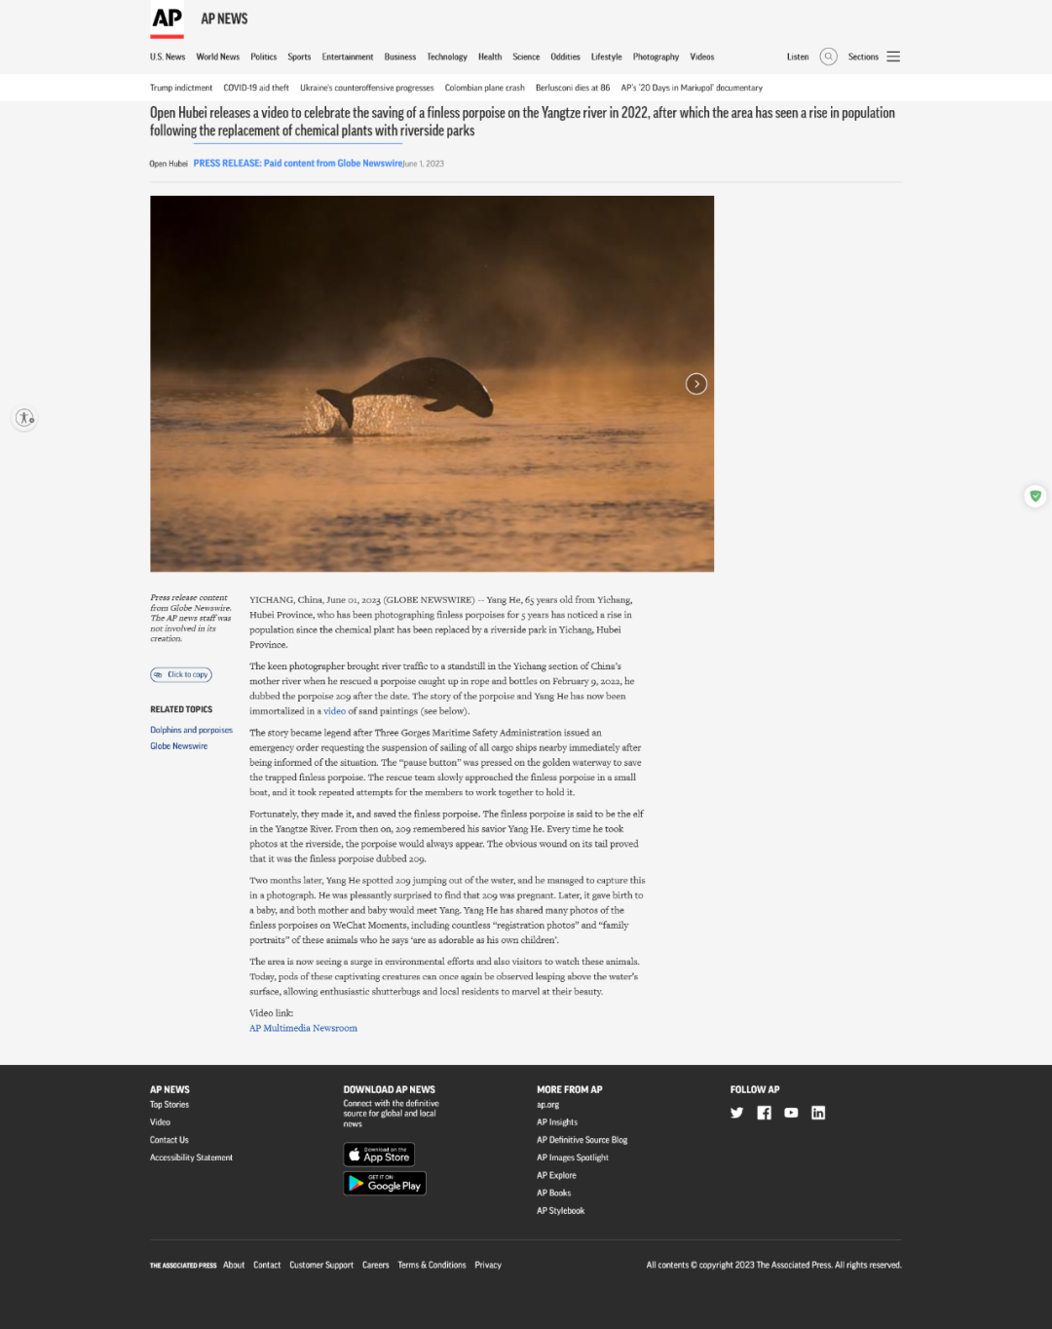Viewport: 1052px width, 1329px height.
Task: Advance to next image with carousel arrow
Action: [695, 384]
